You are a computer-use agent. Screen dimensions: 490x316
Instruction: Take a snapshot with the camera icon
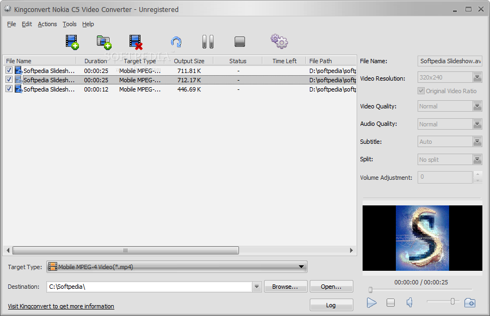(470, 302)
